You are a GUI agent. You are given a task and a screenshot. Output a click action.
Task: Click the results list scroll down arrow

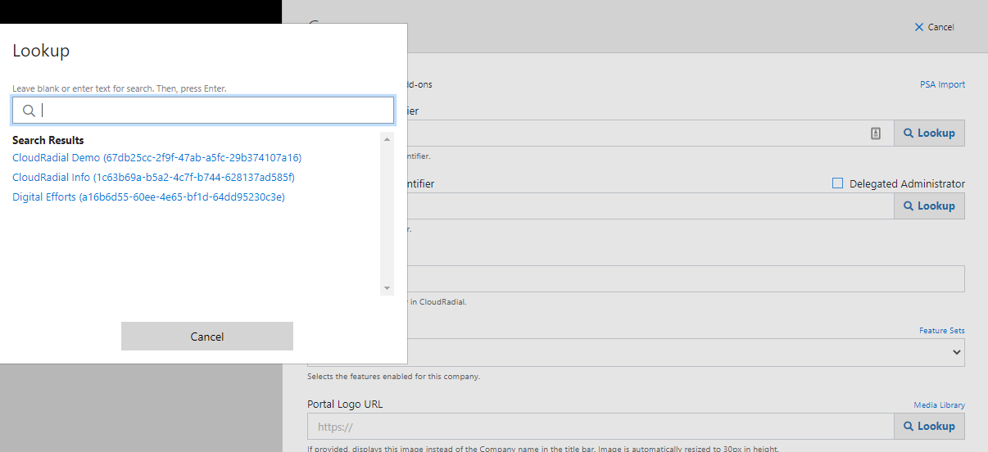pyautogui.click(x=387, y=288)
